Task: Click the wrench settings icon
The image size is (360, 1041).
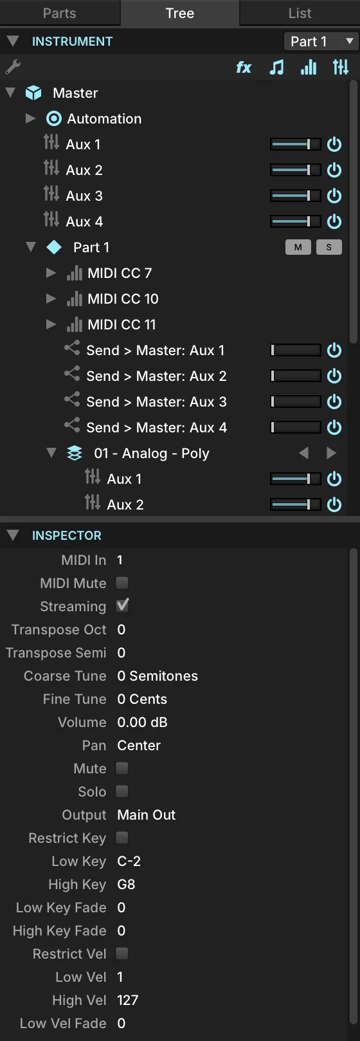Action: pyautogui.click(x=12, y=67)
